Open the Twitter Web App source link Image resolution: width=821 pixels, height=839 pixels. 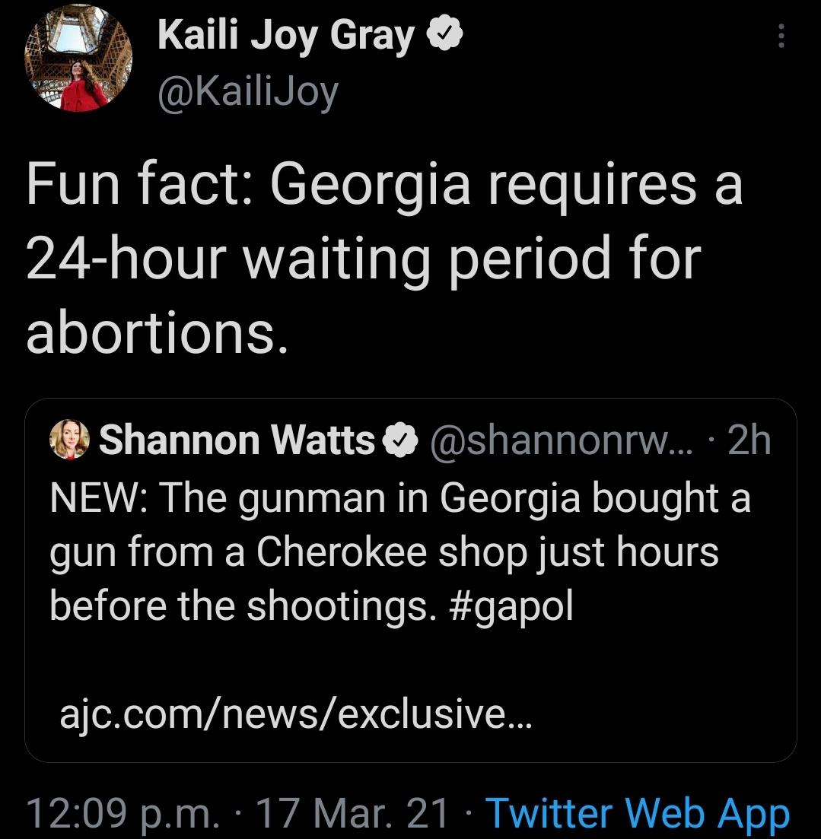point(636,813)
